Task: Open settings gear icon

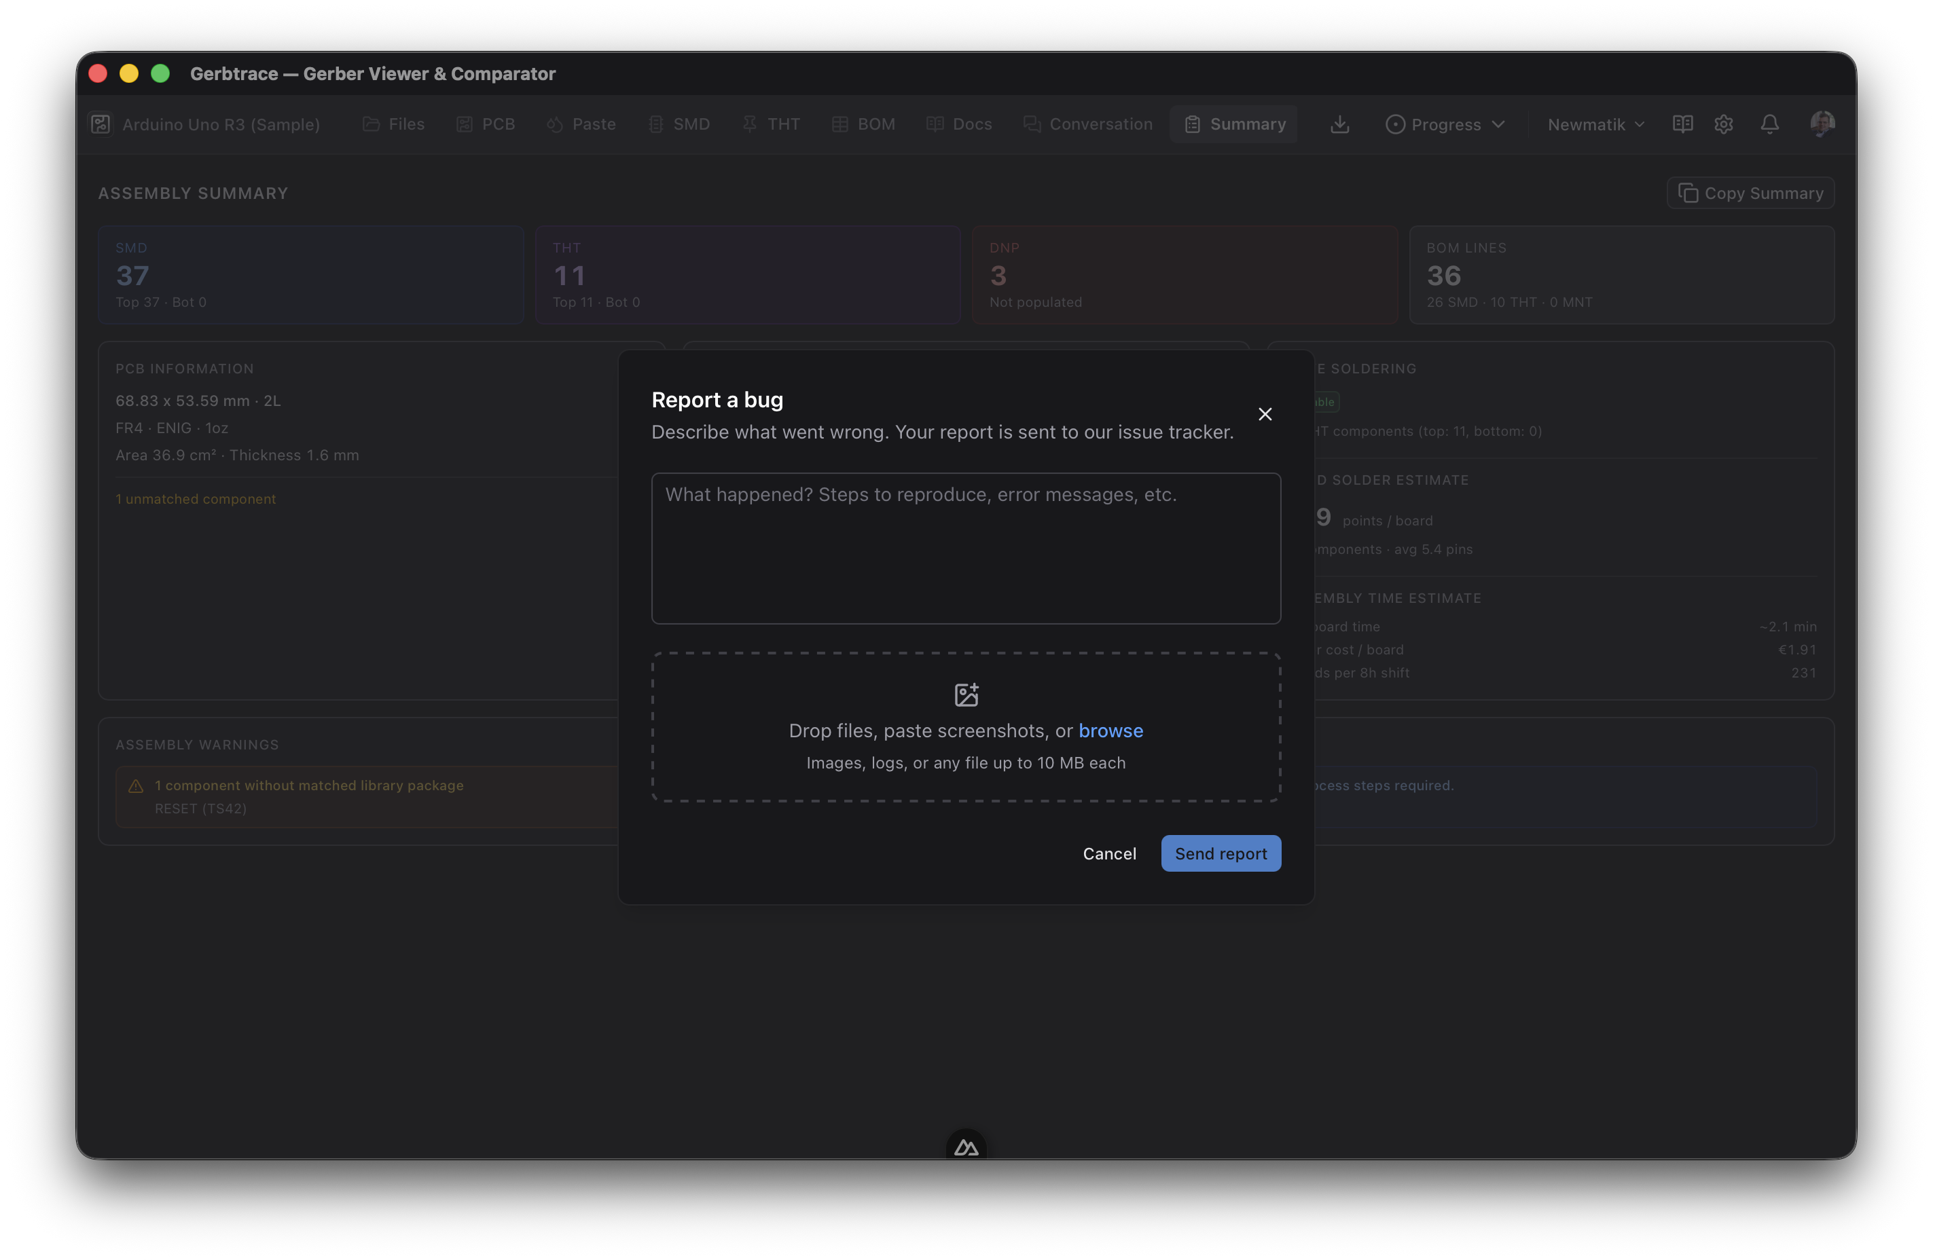Action: (x=1723, y=124)
